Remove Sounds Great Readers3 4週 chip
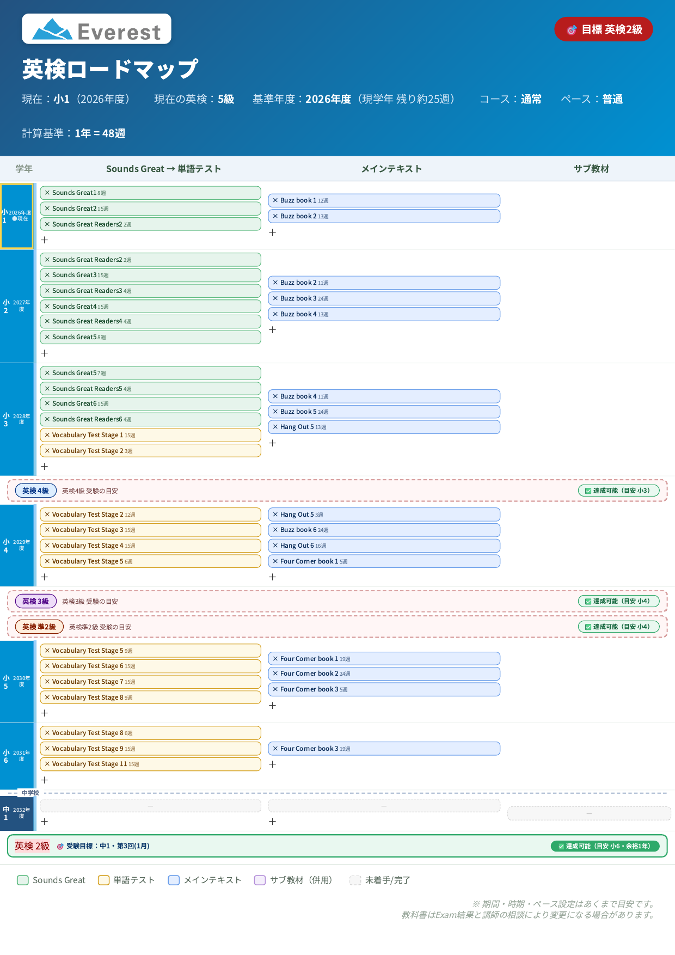The width and height of the screenshot is (675, 955). point(47,291)
